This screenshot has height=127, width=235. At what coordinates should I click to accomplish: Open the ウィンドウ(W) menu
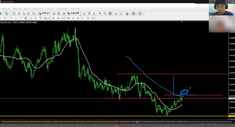pyautogui.click(x=62, y=9)
